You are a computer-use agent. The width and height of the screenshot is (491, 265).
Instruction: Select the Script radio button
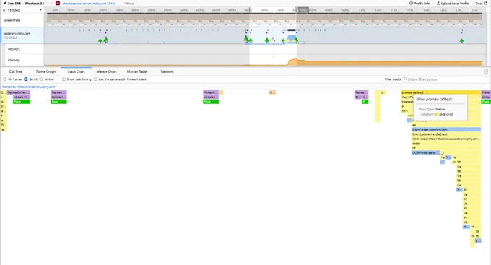(26, 79)
